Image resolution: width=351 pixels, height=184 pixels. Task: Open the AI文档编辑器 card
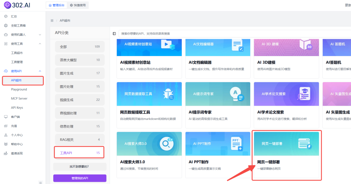[218, 58]
